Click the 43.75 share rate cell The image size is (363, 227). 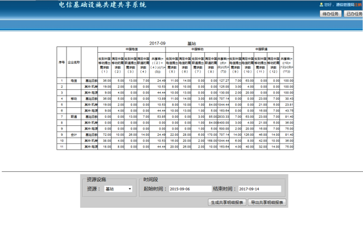pyautogui.click(x=287, y=111)
